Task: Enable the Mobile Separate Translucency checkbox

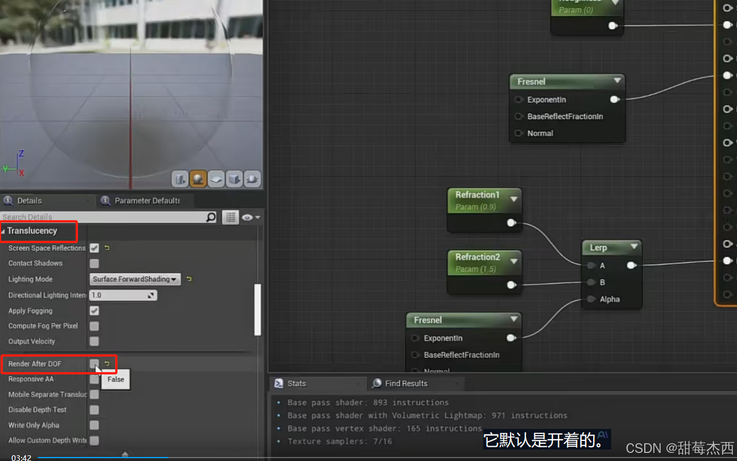Action: point(95,394)
